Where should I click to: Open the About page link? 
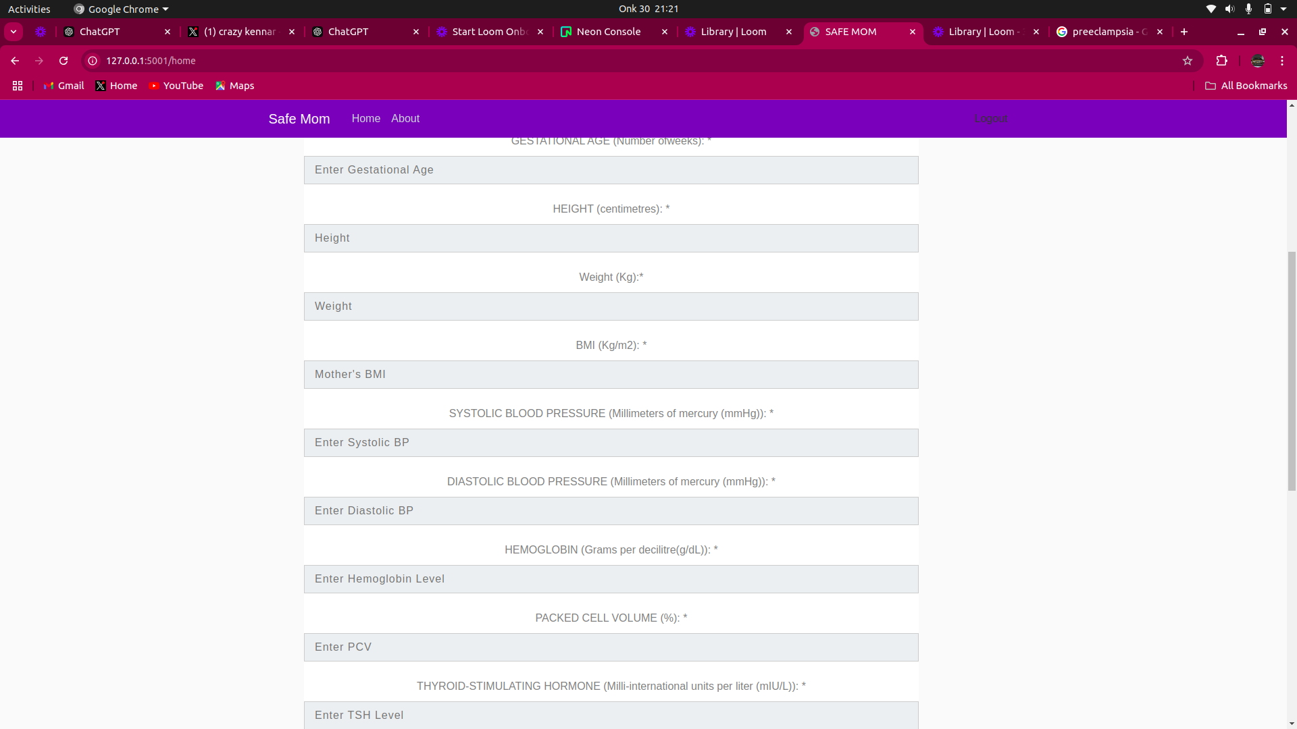405,119
